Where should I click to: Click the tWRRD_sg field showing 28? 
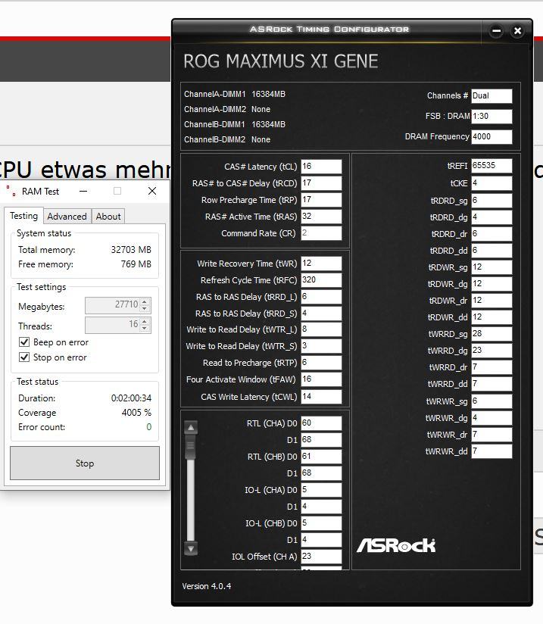(x=492, y=334)
